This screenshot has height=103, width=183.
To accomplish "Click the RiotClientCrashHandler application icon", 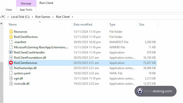I will pos(11,52).
